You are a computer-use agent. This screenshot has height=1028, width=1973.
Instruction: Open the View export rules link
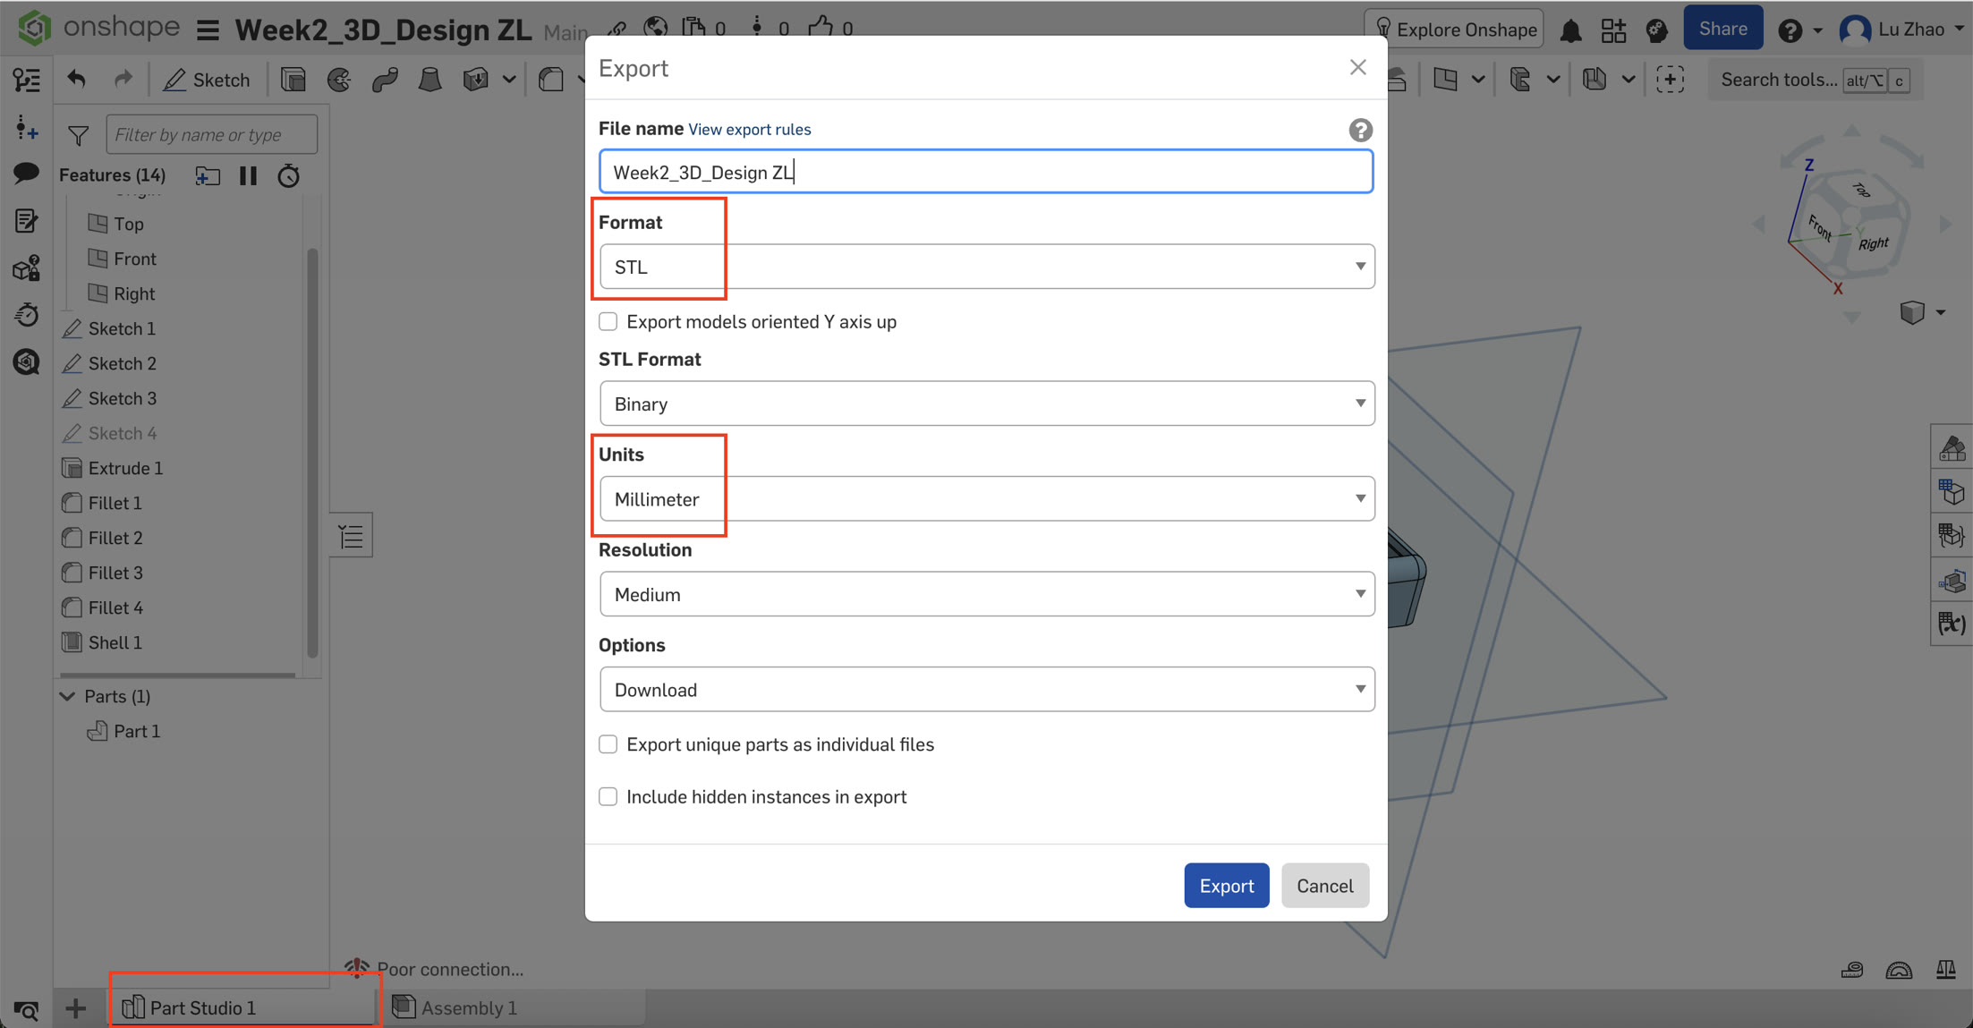tap(749, 129)
